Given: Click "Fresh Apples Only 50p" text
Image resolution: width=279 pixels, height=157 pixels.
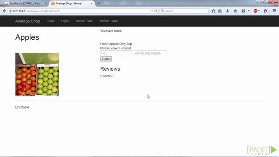Looking at the screenshot, I should coord(116,44).
